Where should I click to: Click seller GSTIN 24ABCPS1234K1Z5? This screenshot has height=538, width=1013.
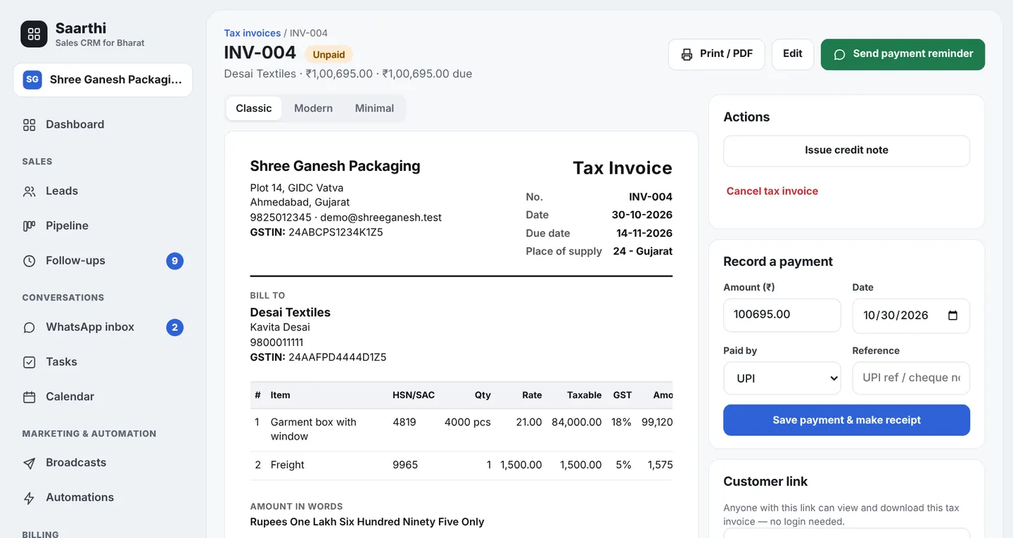(336, 232)
